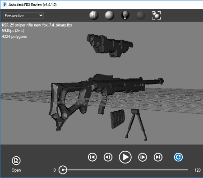Screen dimensions: 203x178
Task: Click the dark textured sphere icon
Action: [x=141, y=15]
